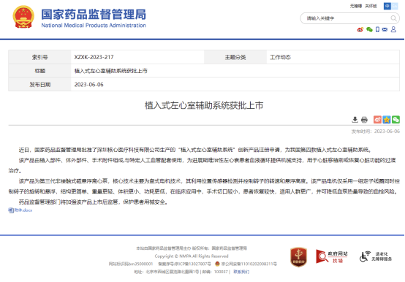Open the envelope mail icon in header
Viewport: 405px width, 282px height.
click(x=385, y=29)
